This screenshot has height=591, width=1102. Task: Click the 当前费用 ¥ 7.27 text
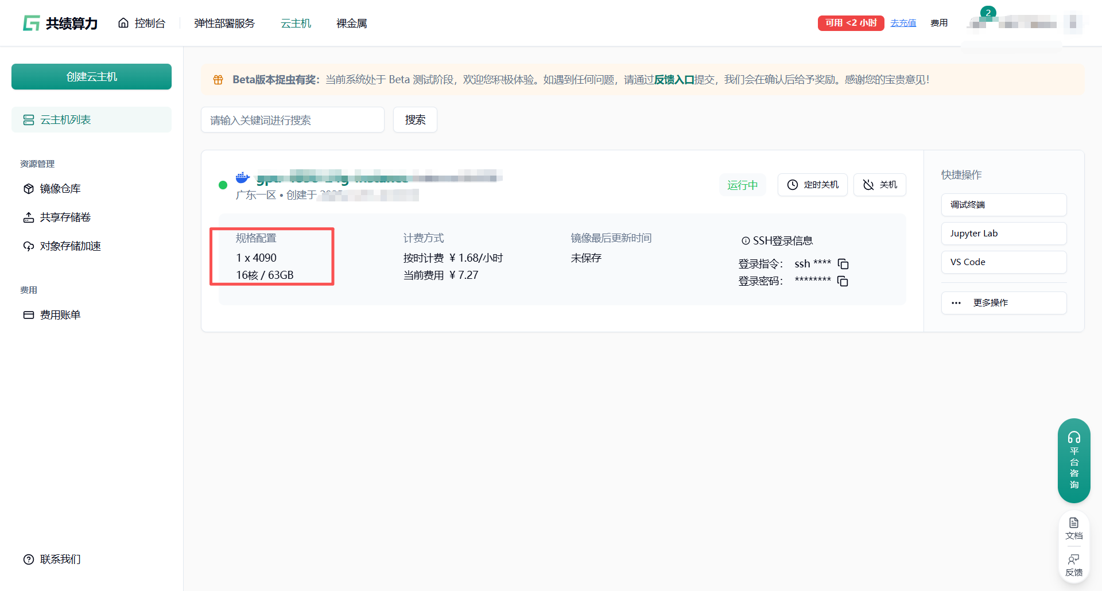[x=441, y=275]
